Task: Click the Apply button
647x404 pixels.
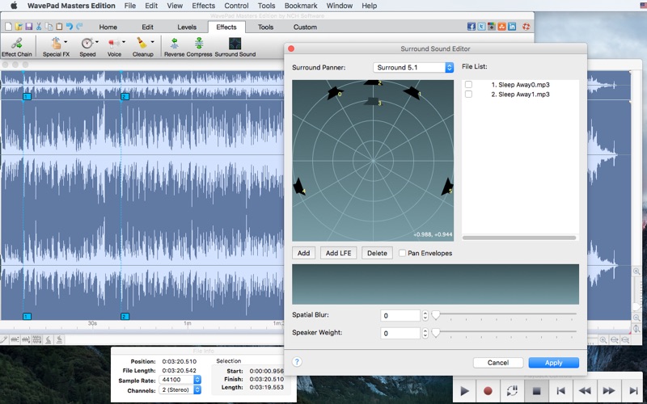Action: click(553, 363)
